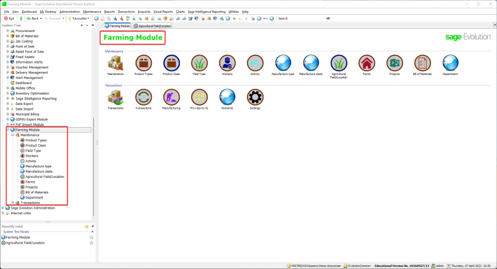Open the Favourites dropdown in toolbar
The width and height of the screenshot is (497, 269).
tap(77, 18)
